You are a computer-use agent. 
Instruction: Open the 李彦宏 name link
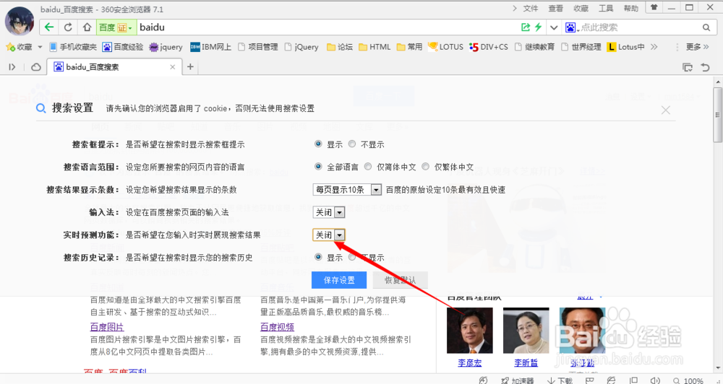(x=469, y=363)
